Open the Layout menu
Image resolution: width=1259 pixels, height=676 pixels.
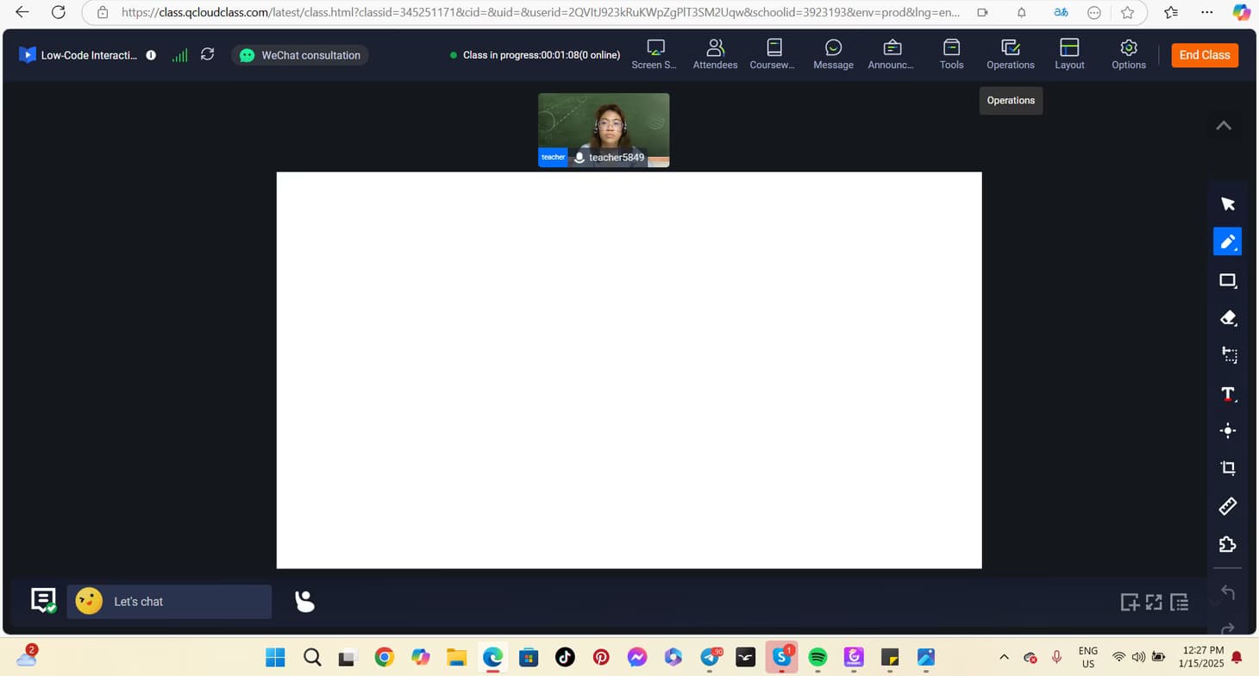[1069, 54]
